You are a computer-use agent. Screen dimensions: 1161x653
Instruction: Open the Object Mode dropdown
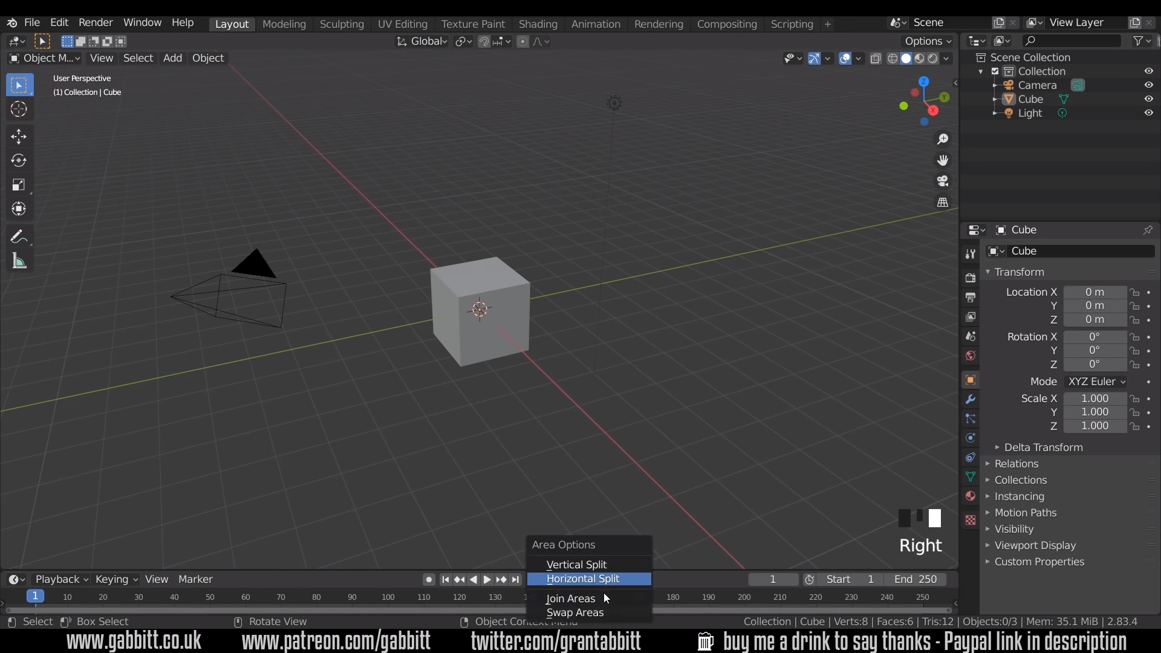point(45,58)
